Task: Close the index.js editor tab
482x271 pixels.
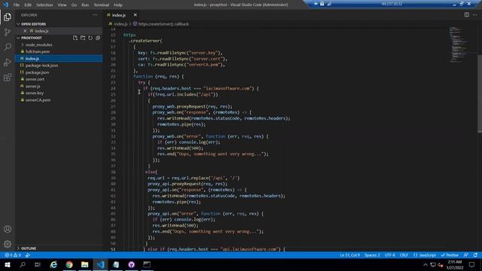Action: click(135, 15)
